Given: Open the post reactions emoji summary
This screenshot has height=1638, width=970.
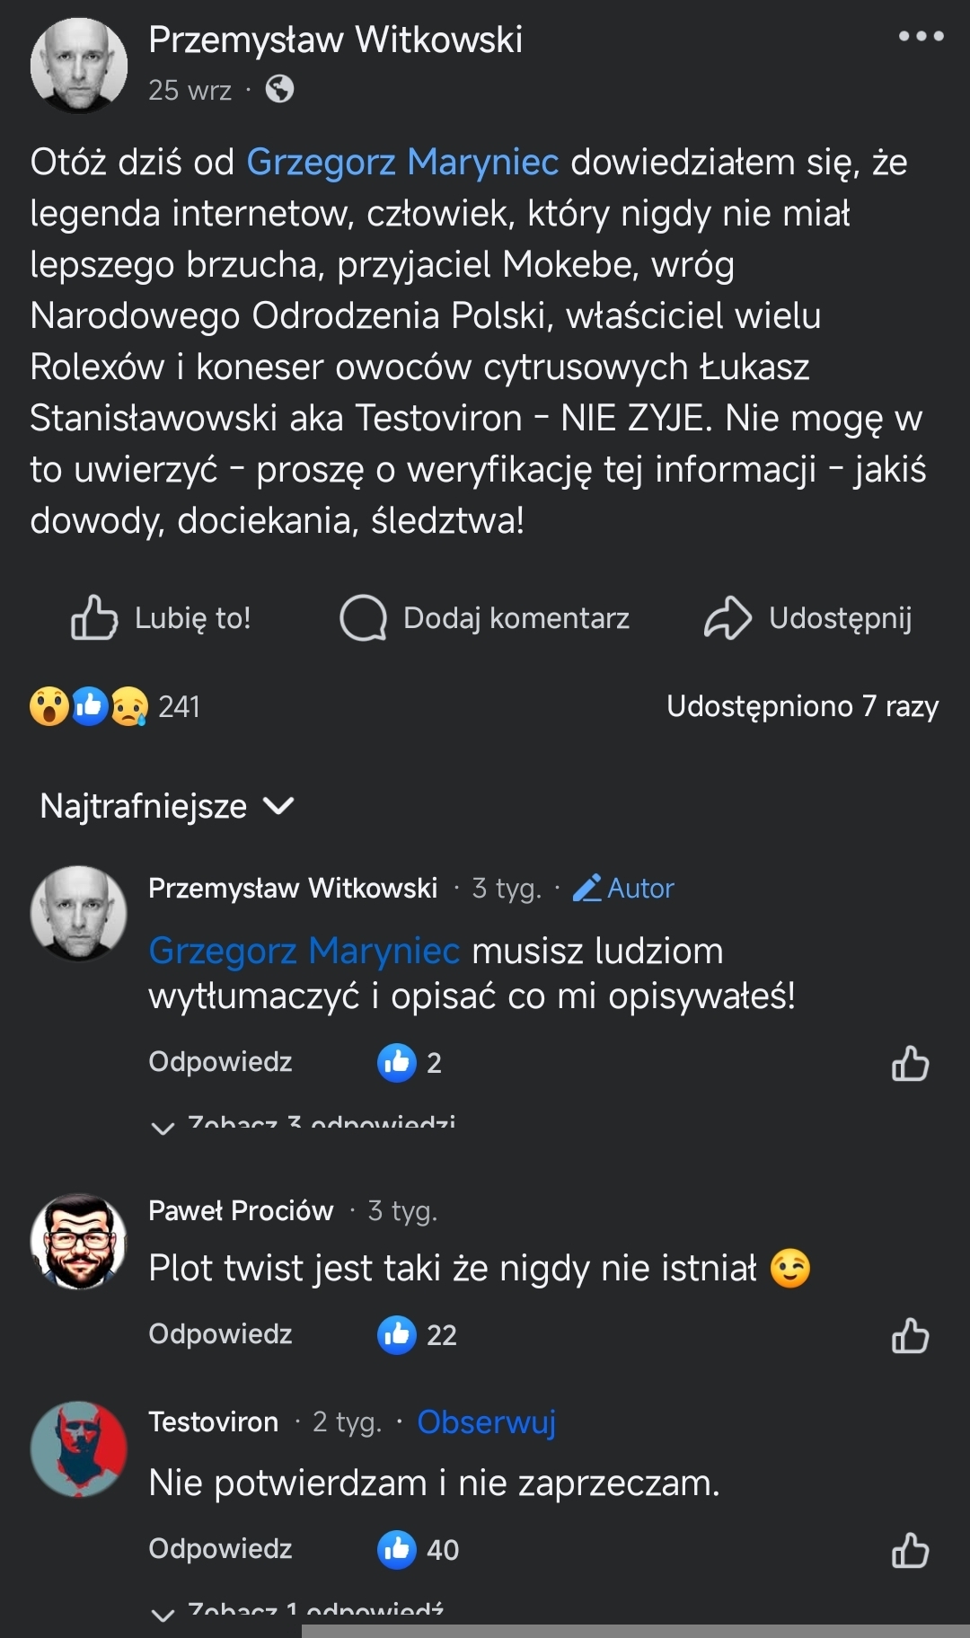Looking at the screenshot, I should click(x=89, y=706).
